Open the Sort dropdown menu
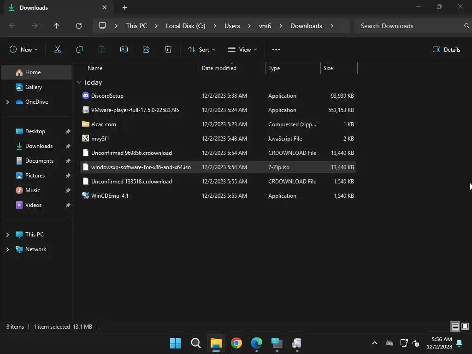472x354 pixels. [201, 50]
